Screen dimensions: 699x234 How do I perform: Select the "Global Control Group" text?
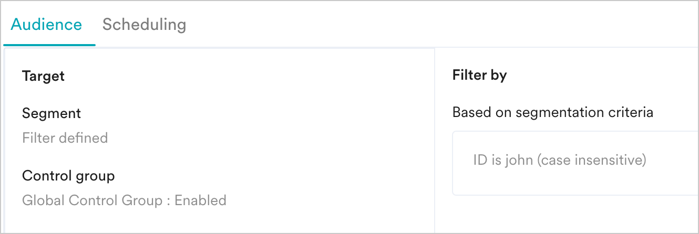pyautogui.click(x=92, y=200)
